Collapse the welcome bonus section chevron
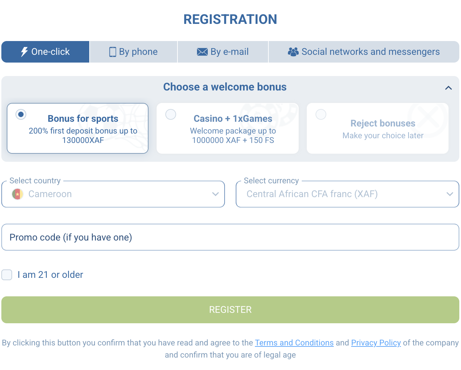The width and height of the screenshot is (461, 370). coord(448,88)
